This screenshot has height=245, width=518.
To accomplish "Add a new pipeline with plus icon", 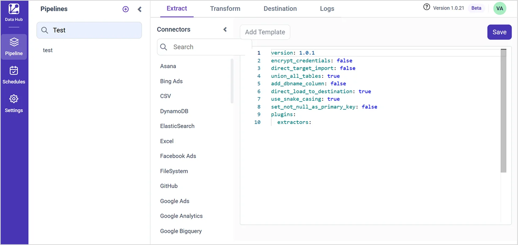I will 126,9.
